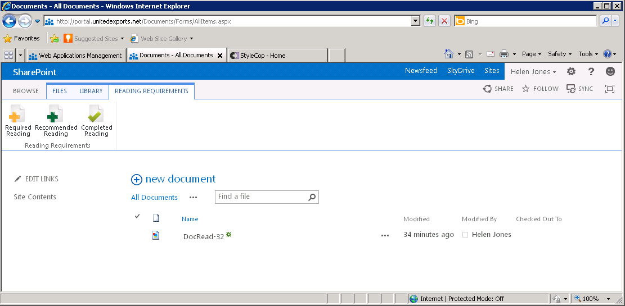This screenshot has height=306, width=625.
Task: Refresh the page with green arrows icon
Action: click(x=430, y=21)
